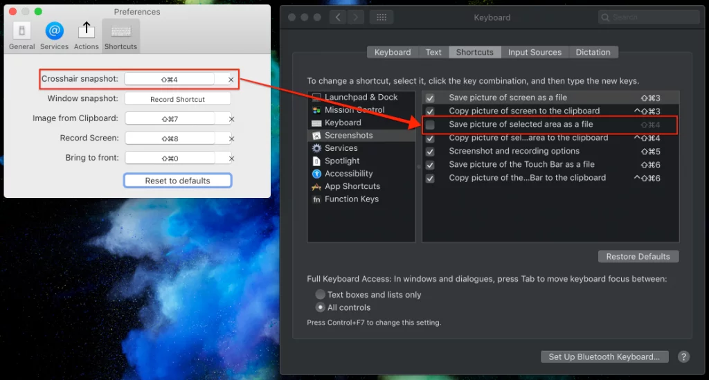Viewport: 709px width, 380px height.
Task: Toggle Copy picture of sel...area to clipboard
Action: [430, 138]
